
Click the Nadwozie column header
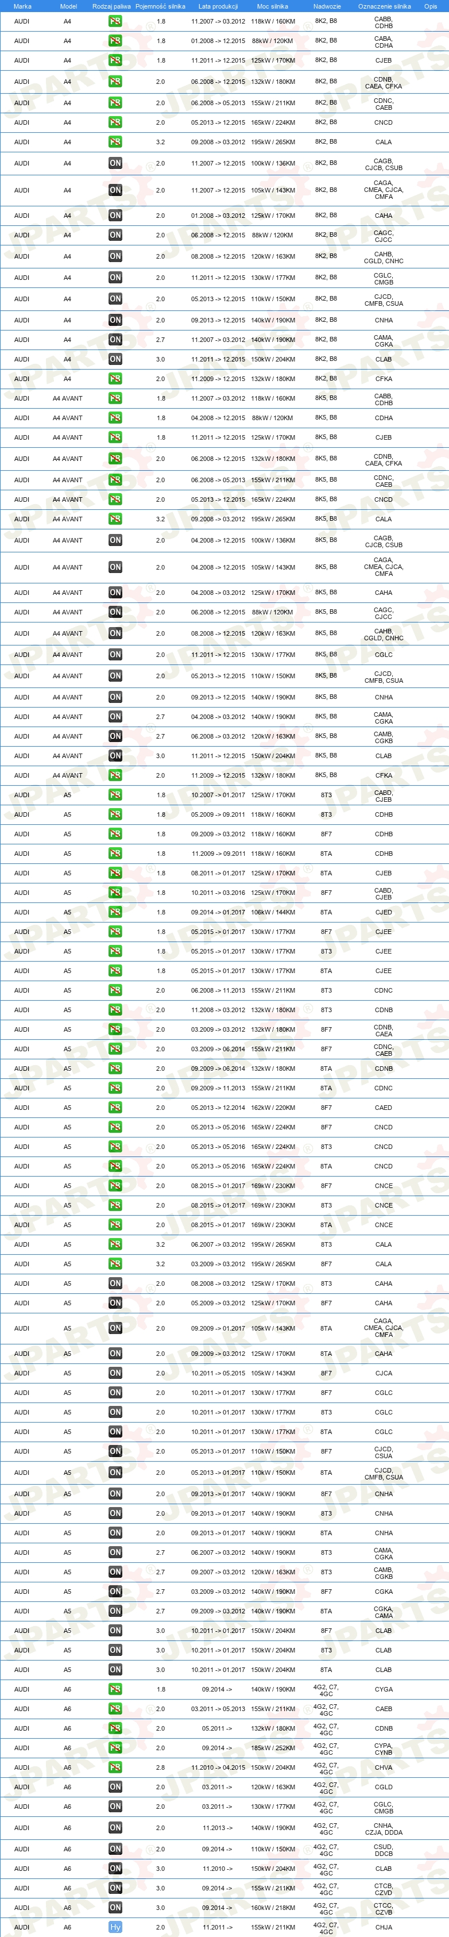[327, 6]
